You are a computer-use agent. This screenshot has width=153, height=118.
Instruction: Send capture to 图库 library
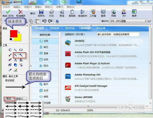(x=103, y=13)
